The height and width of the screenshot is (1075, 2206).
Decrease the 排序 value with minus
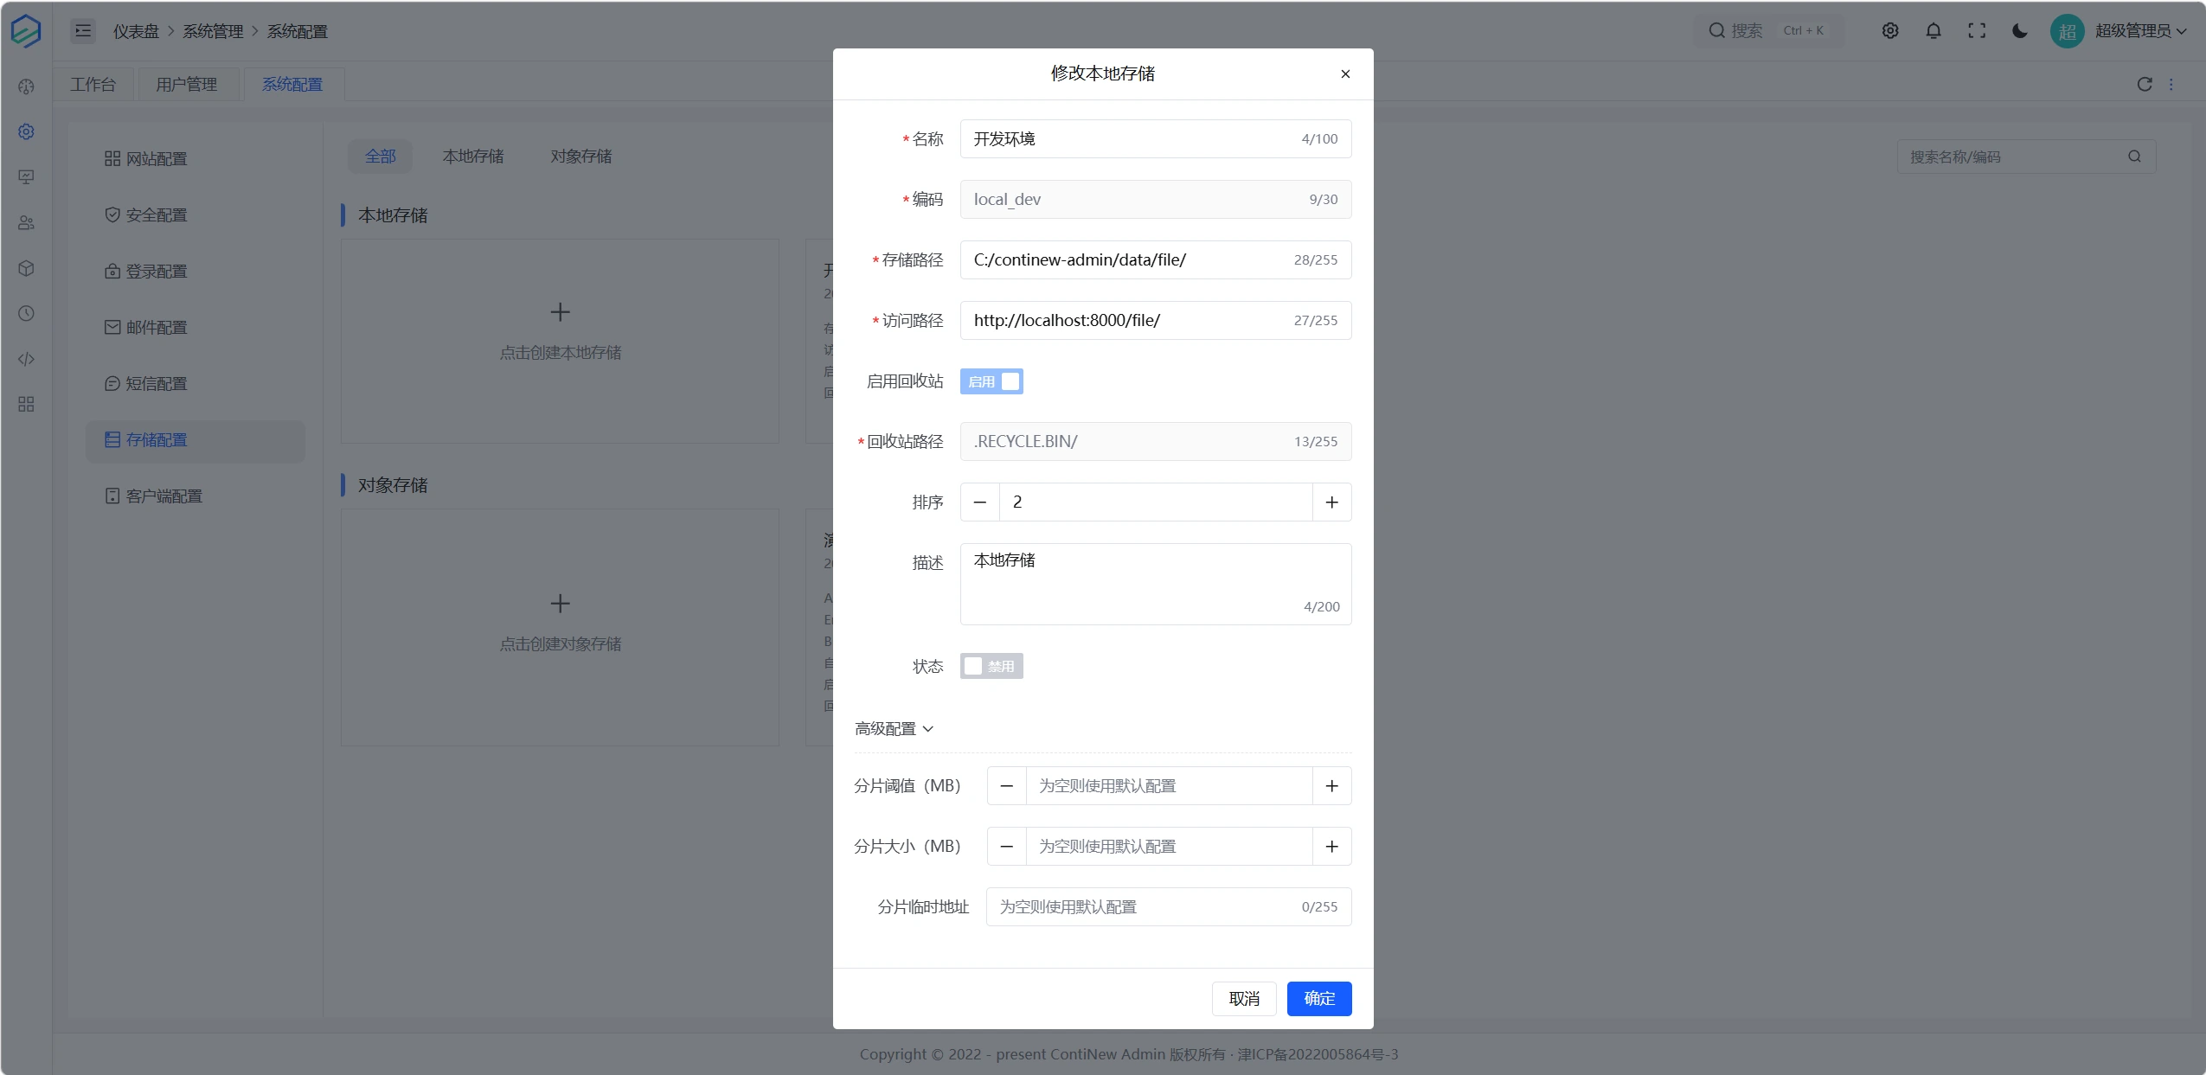pos(980,502)
